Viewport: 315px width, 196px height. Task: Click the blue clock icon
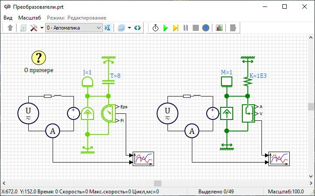tap(206, 28)
